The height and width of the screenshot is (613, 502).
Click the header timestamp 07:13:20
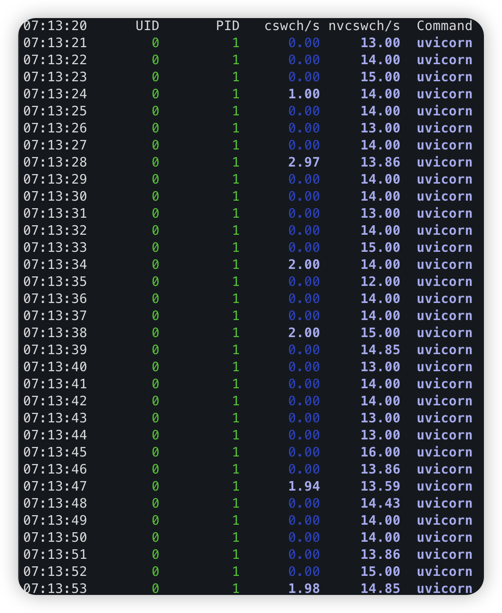tap(55, 26)
